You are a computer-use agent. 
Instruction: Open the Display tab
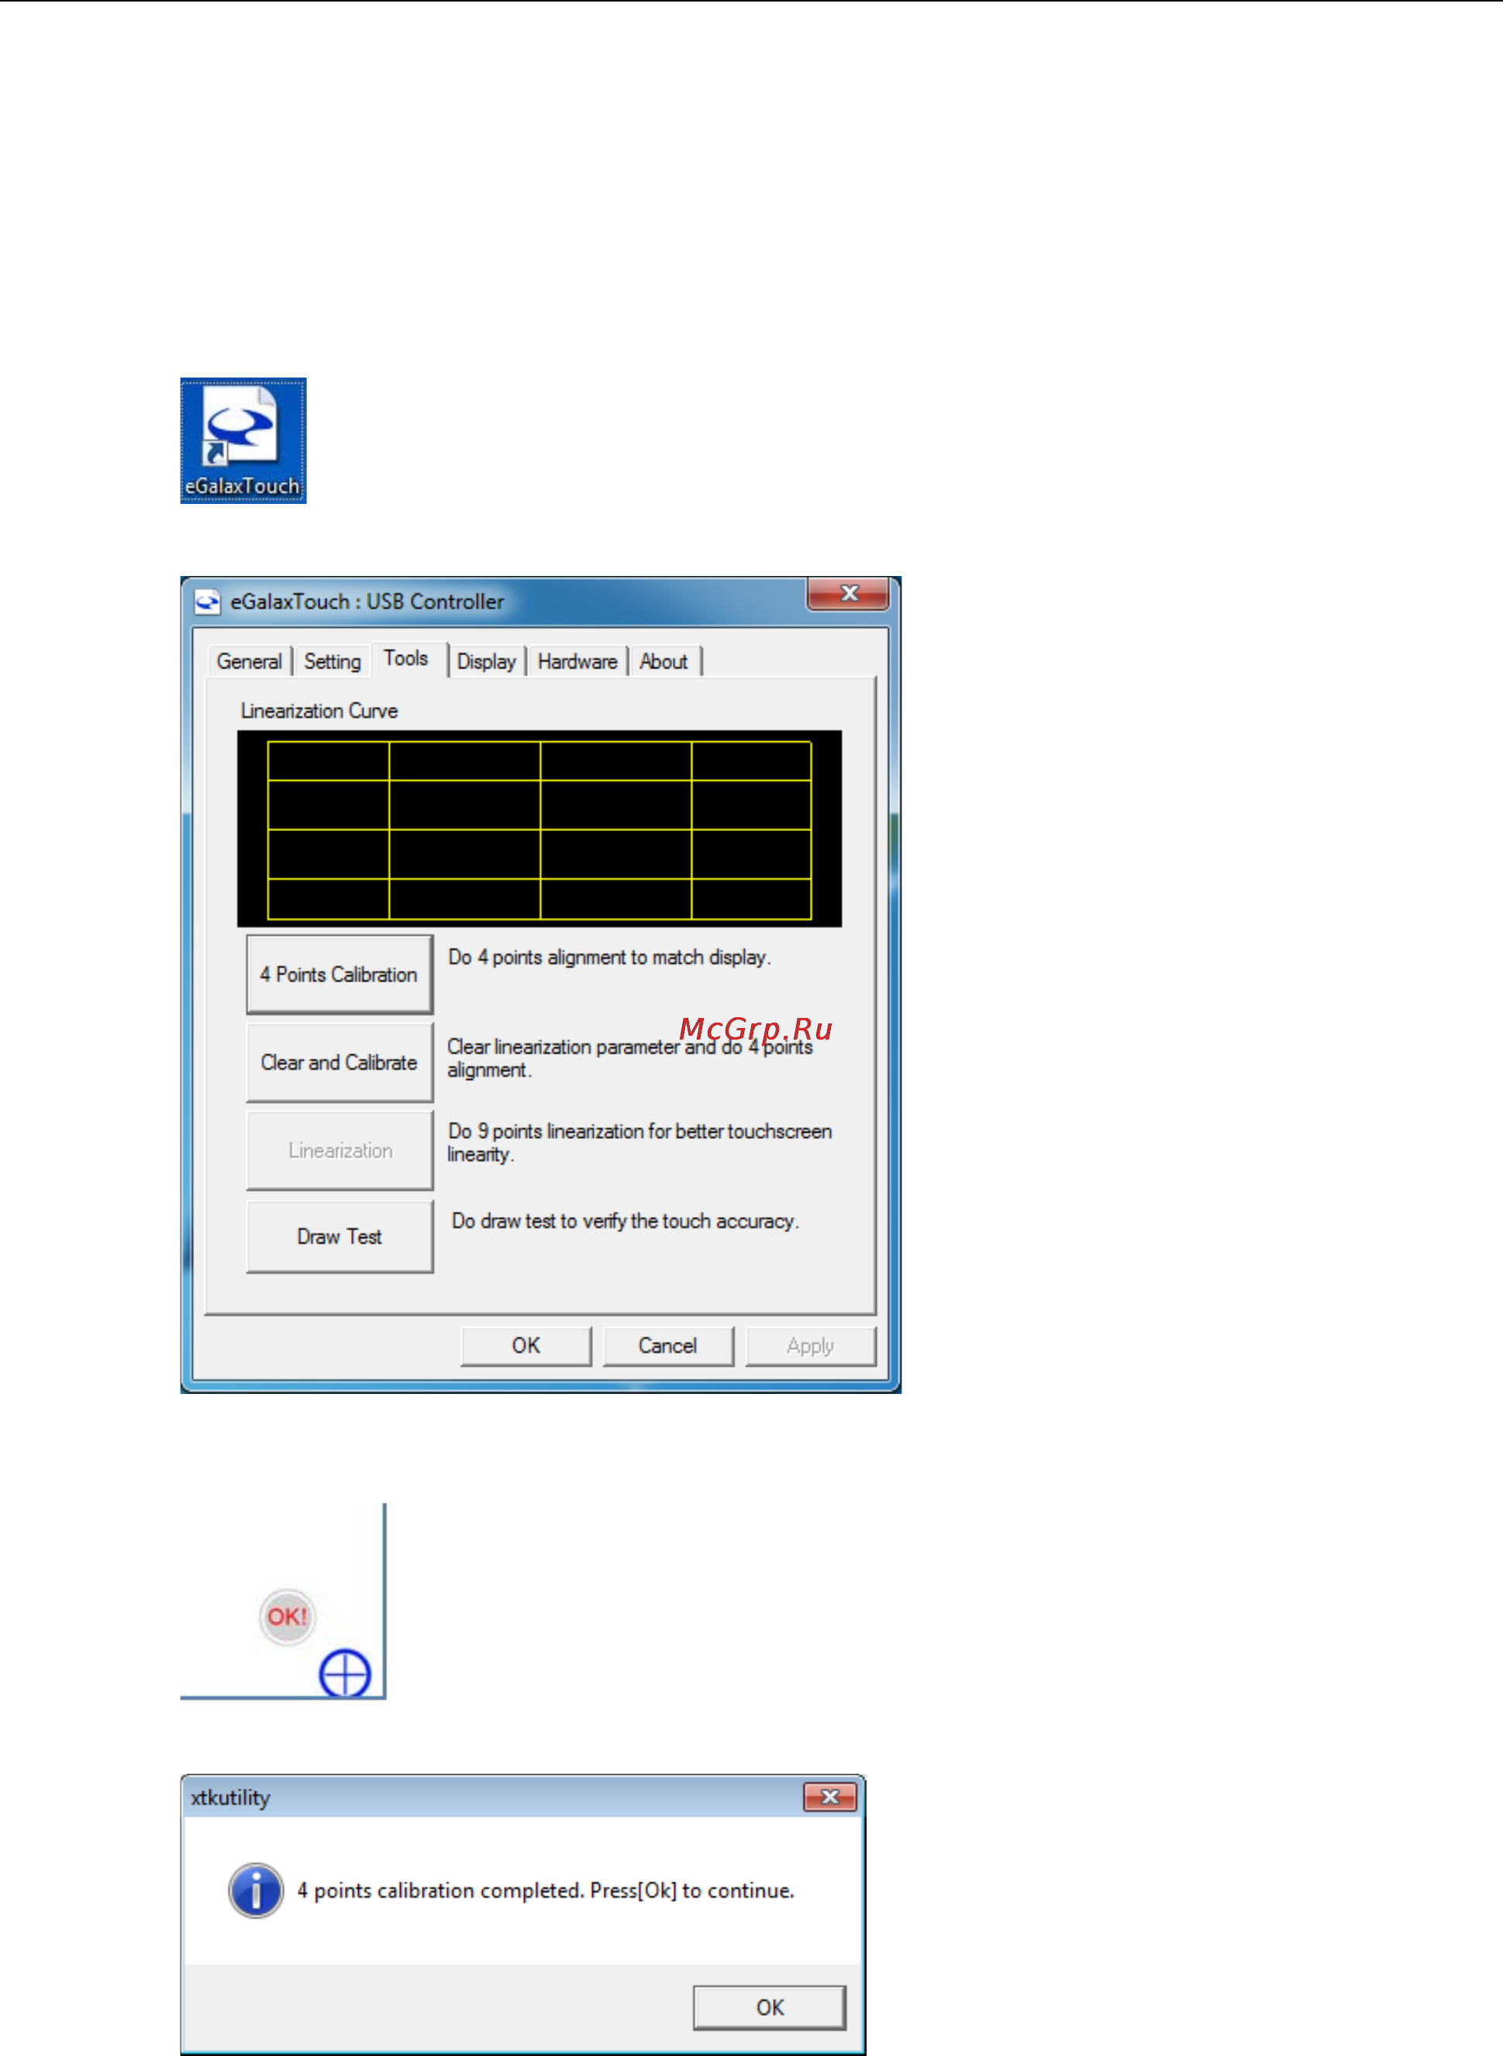pyautogui.click(x=486, y=661)
